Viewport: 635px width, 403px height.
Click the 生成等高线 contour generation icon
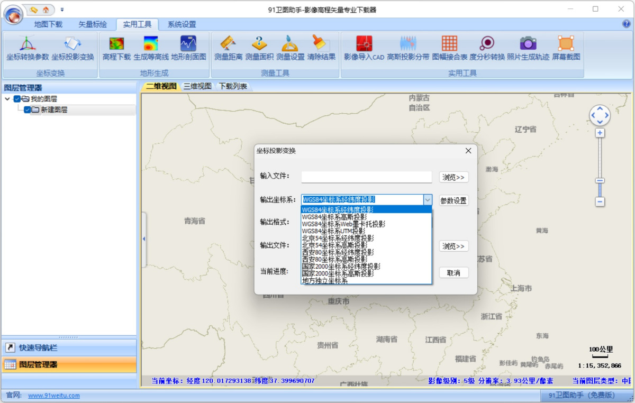pyautogui.click(x=151, y=48)
